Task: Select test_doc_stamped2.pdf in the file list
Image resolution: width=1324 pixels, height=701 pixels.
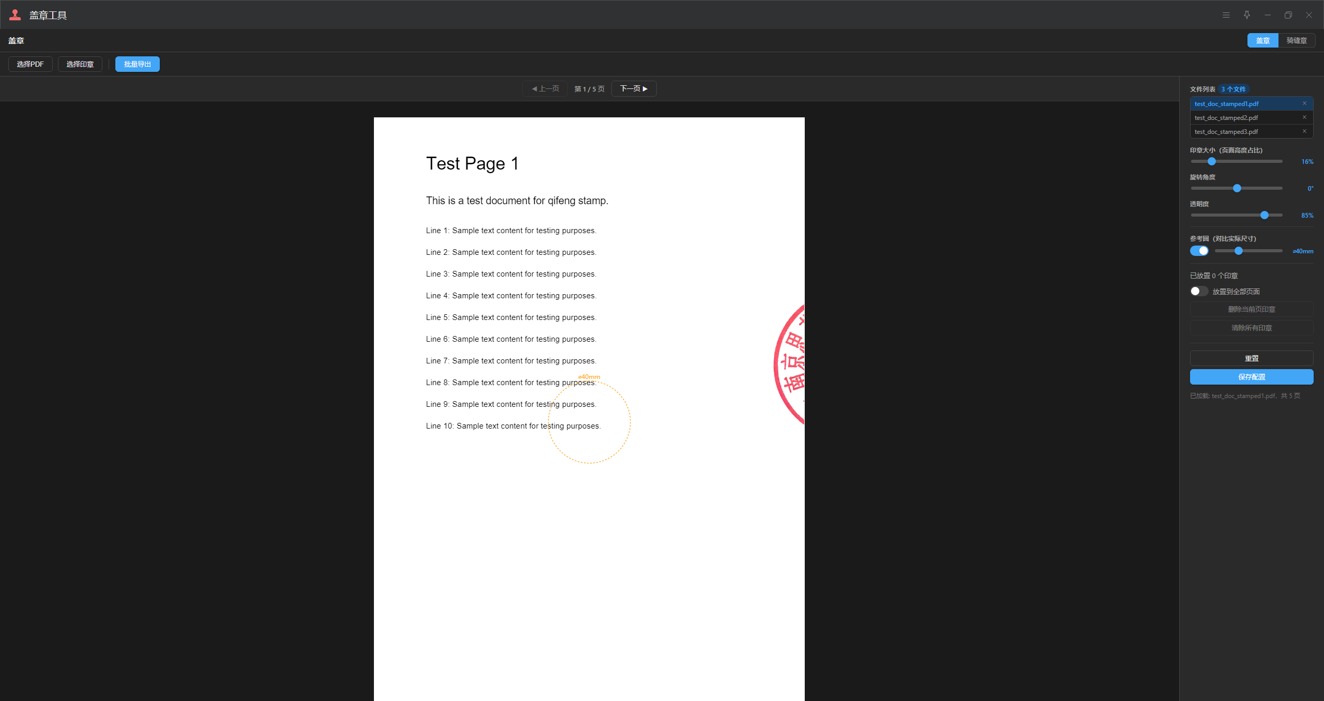Action: click(x=1252, y=117)
